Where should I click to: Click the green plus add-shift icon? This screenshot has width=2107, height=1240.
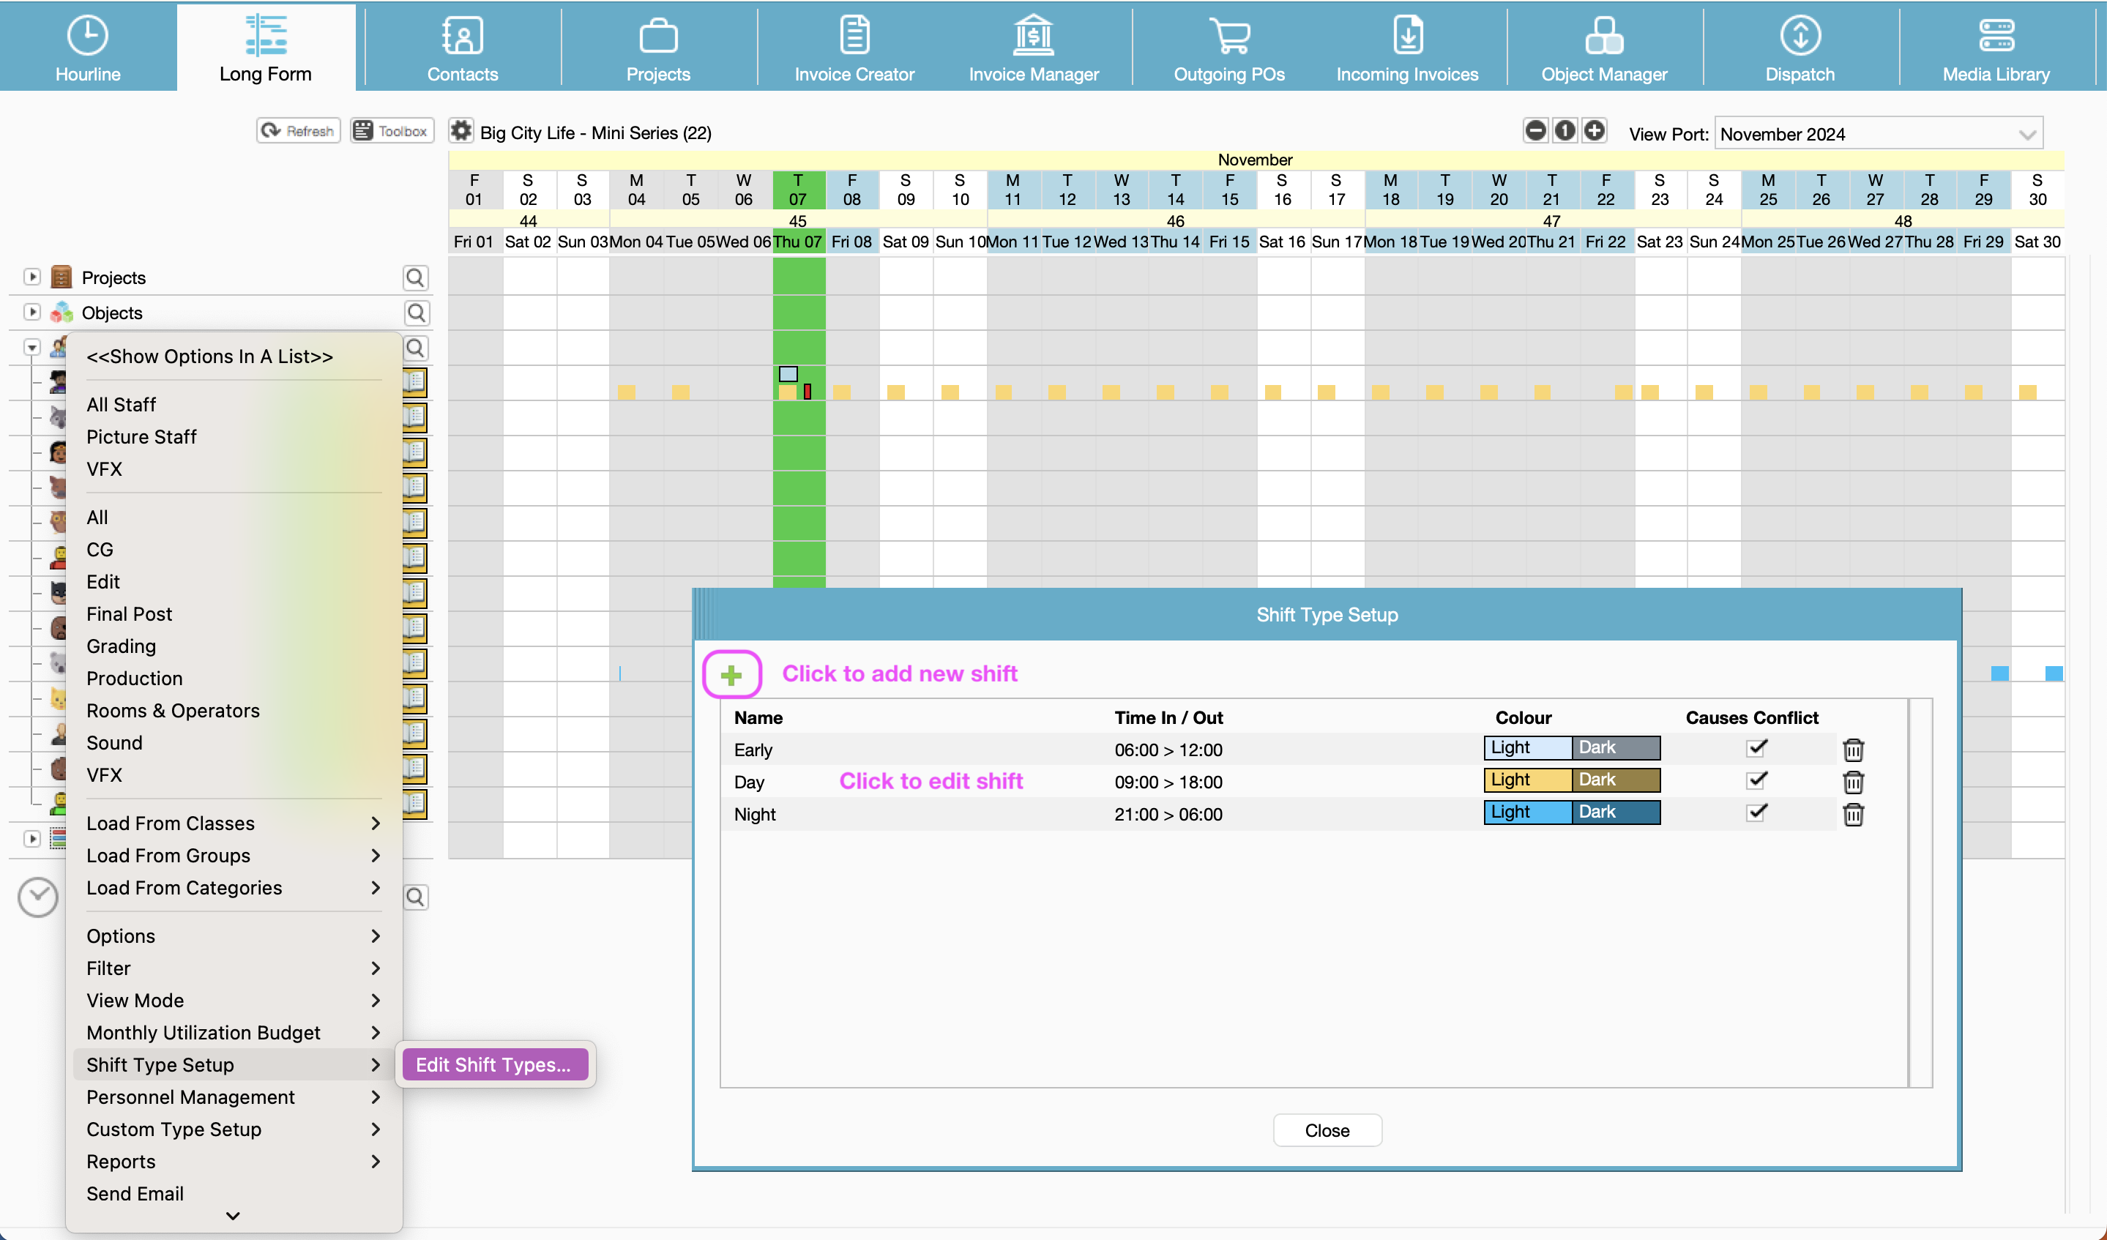[731, 675]
